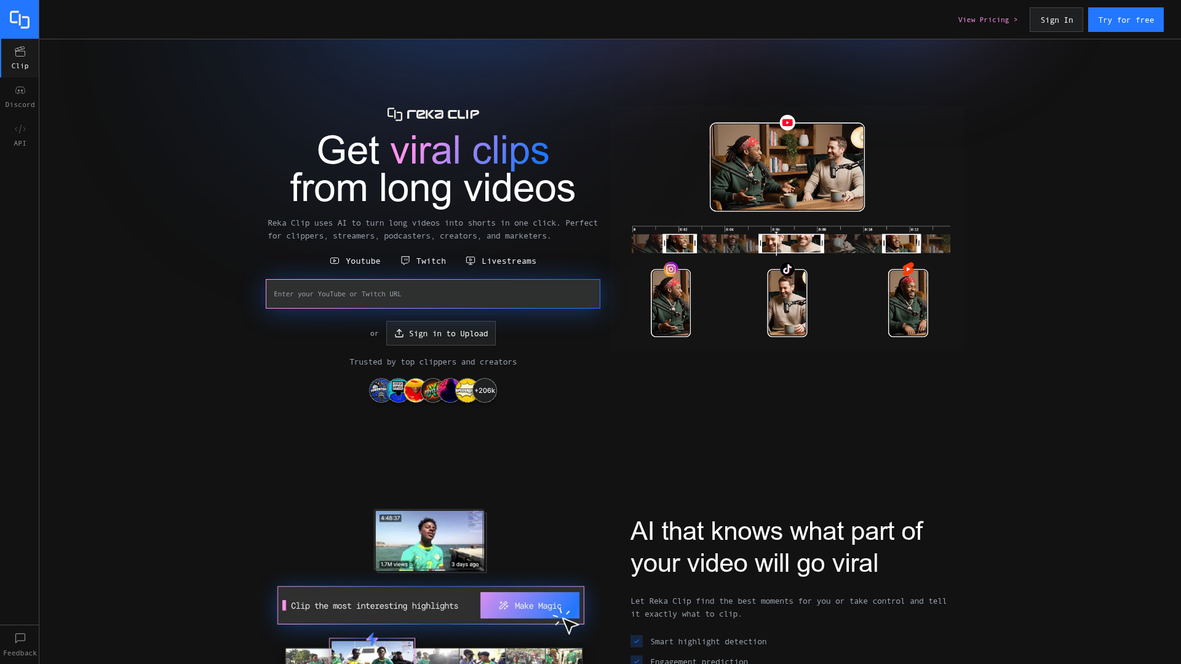The width and height of the screenshot is (1181, 664).
Task: Click the Youtube icon under the description
Action: (335, 261)
